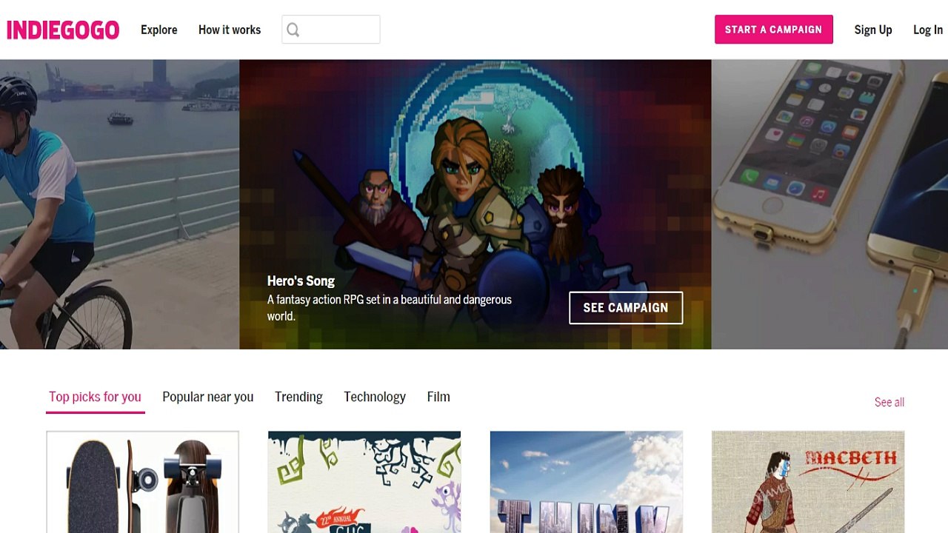Switch to the Trending tab
This screenshot has height=533, width=948.
[x=298, y=397]
